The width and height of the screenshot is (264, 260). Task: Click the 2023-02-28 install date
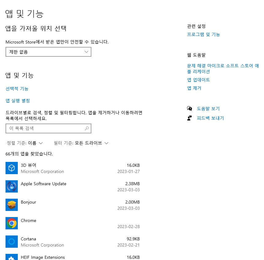pos(129,227)
